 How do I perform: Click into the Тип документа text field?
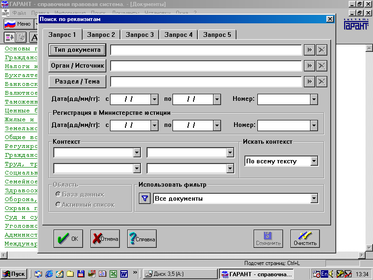coord(206,50)
